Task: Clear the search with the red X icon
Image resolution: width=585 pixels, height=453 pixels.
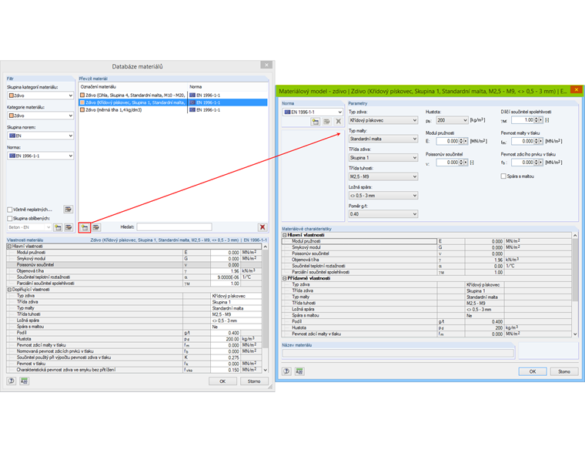Action: (262, 227)
